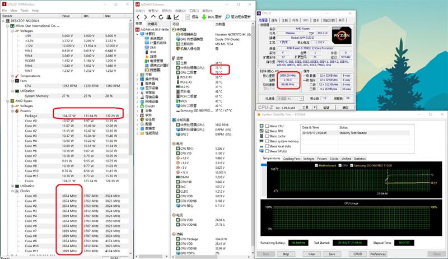Uncheck Stress FPU checkbox

tap(267, 131)
